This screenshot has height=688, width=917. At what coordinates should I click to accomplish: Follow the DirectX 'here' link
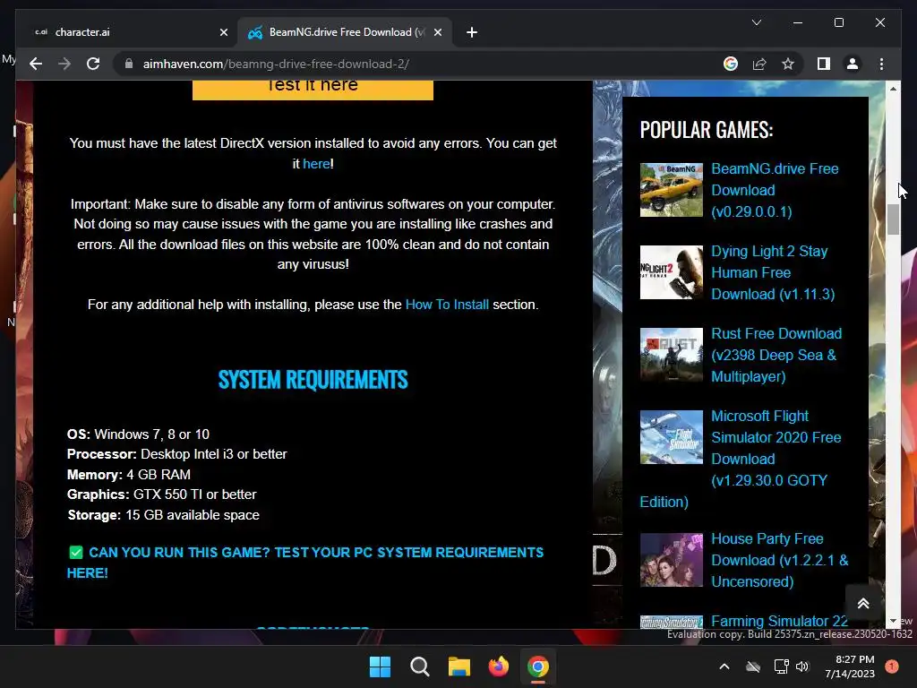316,164
